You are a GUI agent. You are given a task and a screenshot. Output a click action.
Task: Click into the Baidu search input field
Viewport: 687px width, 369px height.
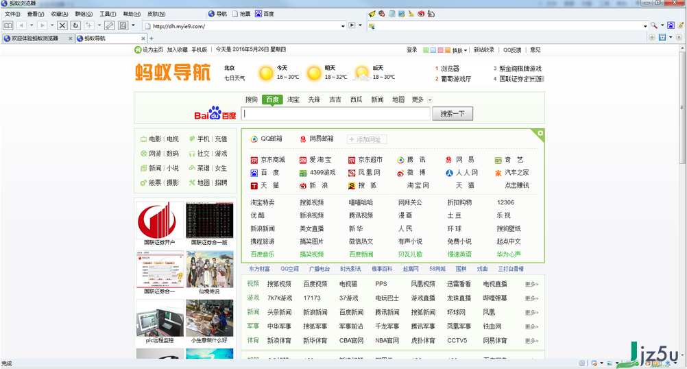pyautogui.click(x=337, y=113)
